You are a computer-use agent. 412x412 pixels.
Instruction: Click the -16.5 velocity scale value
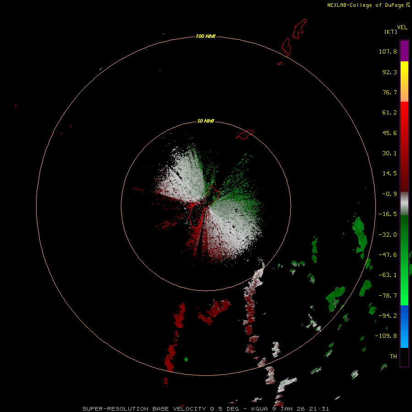pyautogui.click(x=388, y=214)
